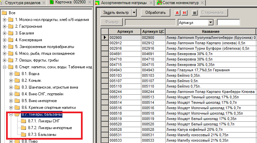Screen dimensions: 257x143
Task: Expand the 8.5. Вино импортное node
Action: 11,101
